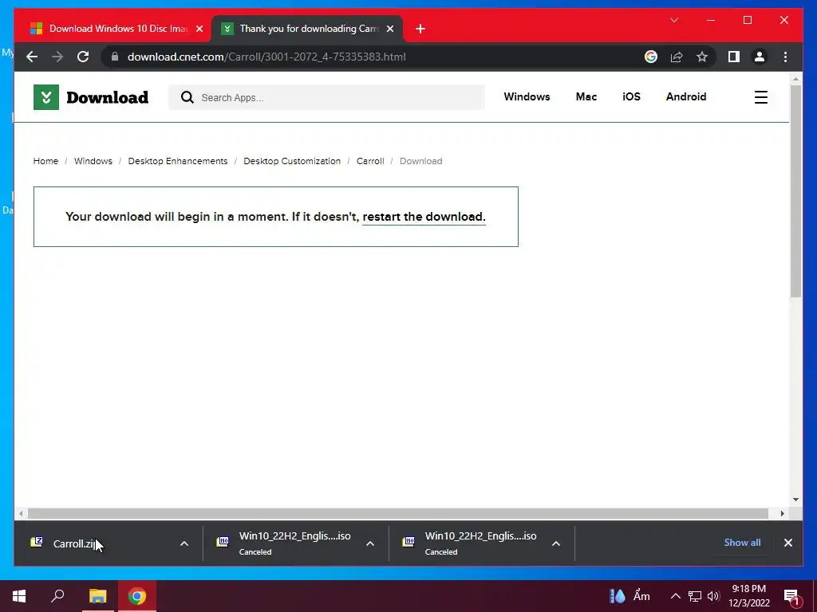Close the Download Windows 10 tab
The height and width of the screenshot is (612, 817).
click(x=199, y=29)
